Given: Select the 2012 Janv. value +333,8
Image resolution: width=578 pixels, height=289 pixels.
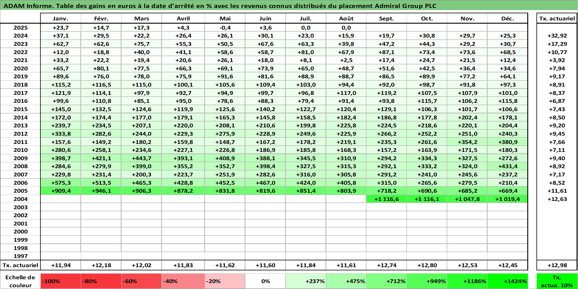Looking at the screenshot, I should click(60, 134).
